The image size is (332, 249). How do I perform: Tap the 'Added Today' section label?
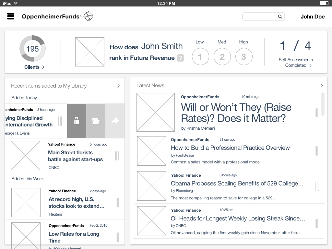[x=24, y=98]
